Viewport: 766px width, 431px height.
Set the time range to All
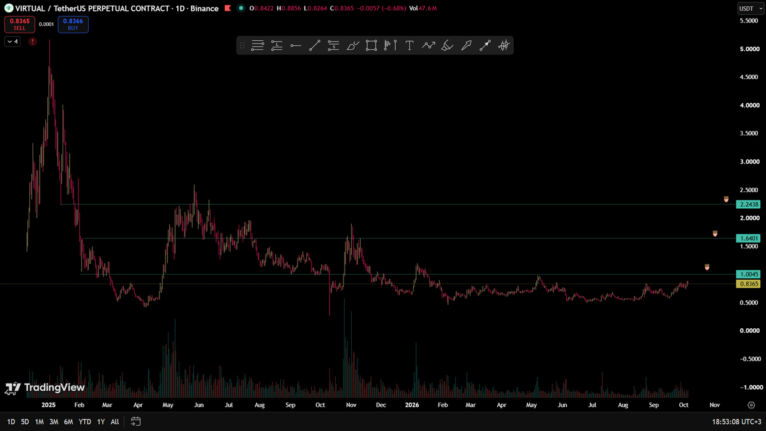click(115, 421)
